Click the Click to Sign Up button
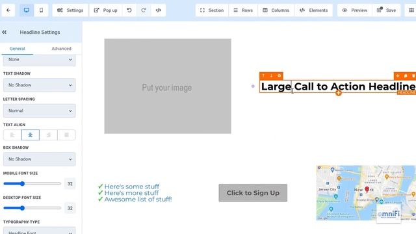Viewport: 416px width, 234px height. 253,193
